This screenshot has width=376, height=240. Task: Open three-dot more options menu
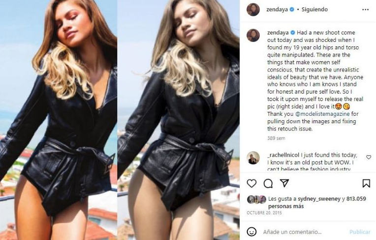(x=366, y=9)
